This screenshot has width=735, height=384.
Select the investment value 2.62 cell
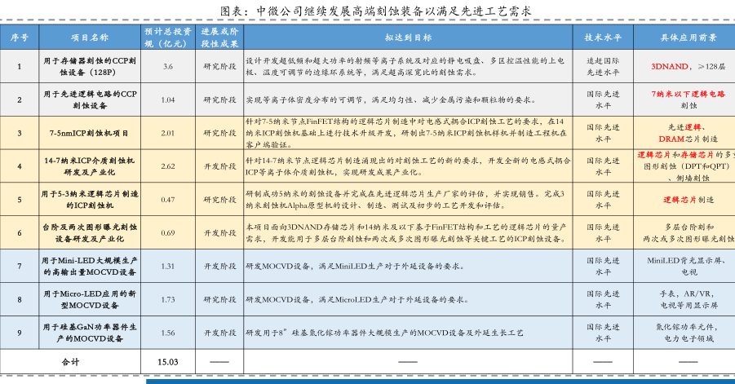[167, 166]
